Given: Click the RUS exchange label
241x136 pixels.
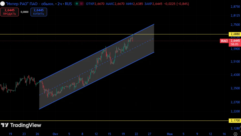Looking at the screenshot, I should [x=68, y=4].
